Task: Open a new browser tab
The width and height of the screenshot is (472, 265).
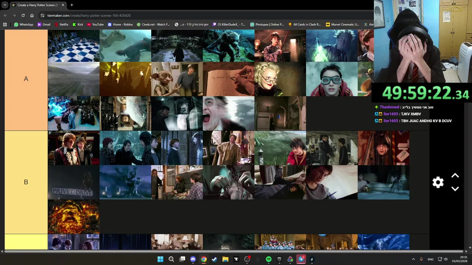Action: [72, 5]
